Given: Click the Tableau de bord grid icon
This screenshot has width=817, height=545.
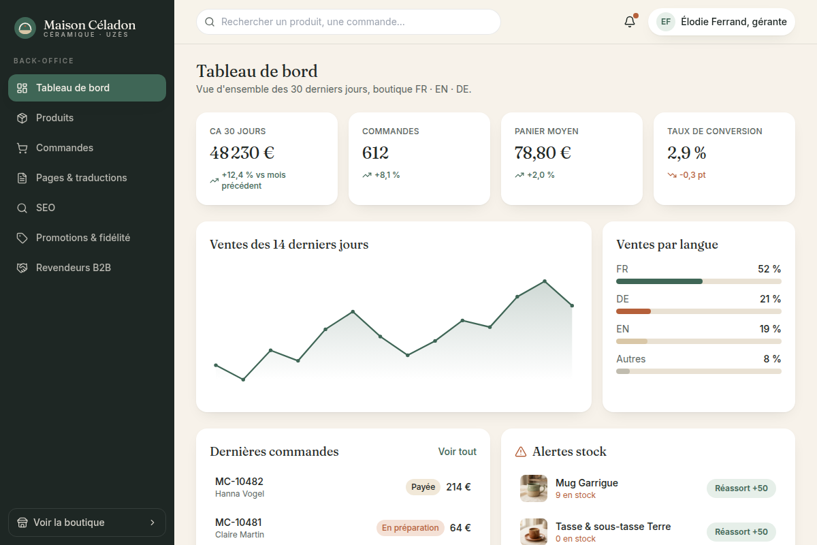Looking at the screenshot, I should 22,88.
